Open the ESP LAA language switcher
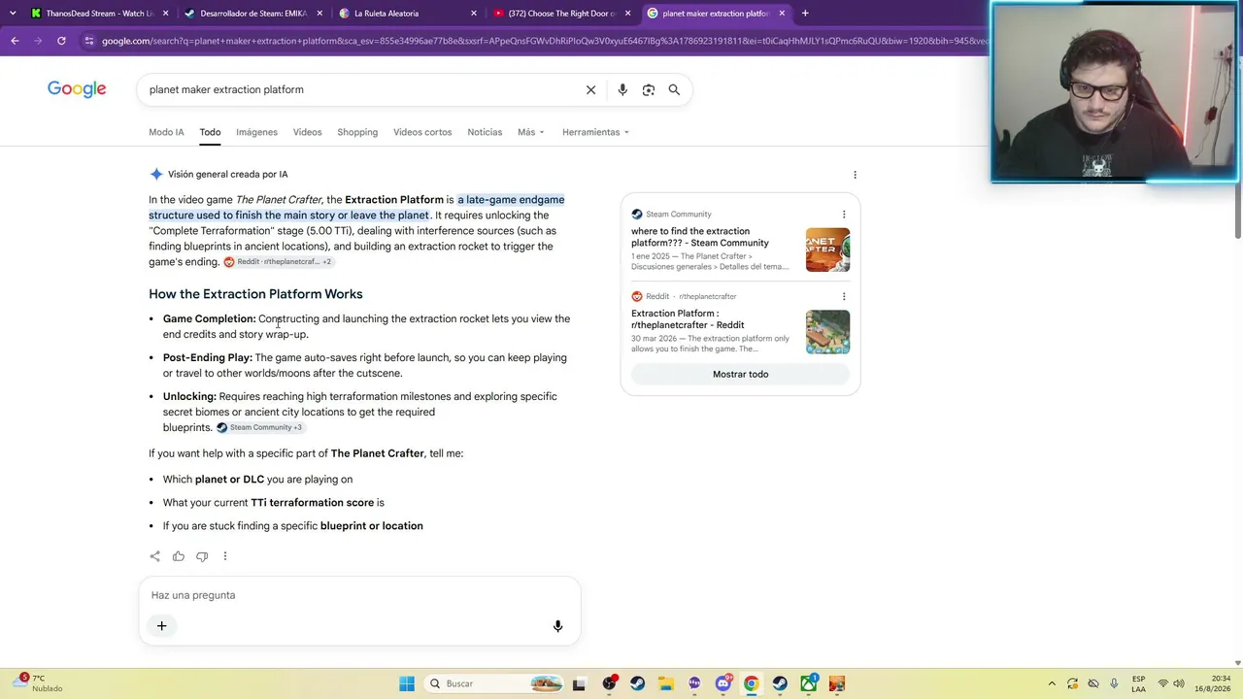 pyautogui.click(x=1138, y=683)
